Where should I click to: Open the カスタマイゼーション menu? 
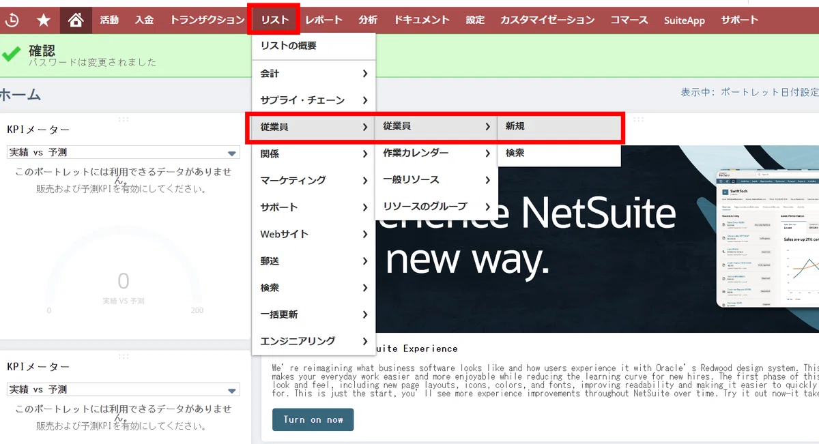[547, 20]
